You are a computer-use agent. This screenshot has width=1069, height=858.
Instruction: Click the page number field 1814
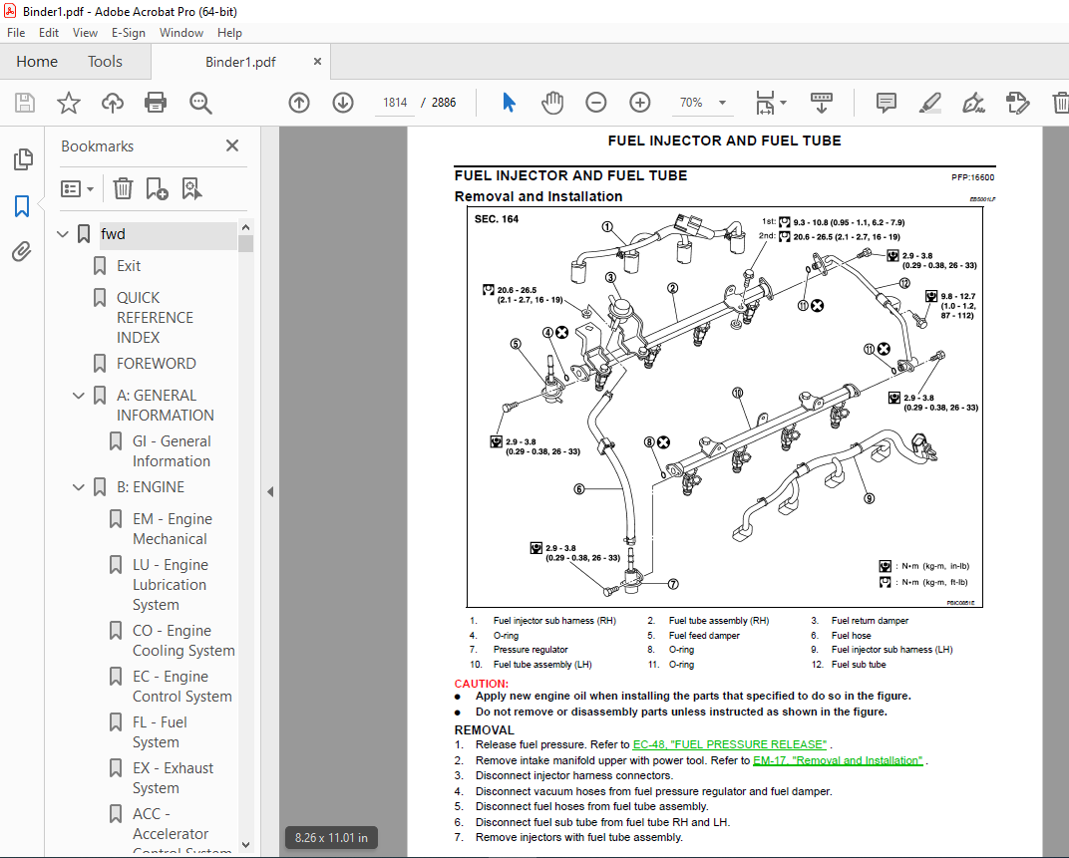point(395,103)
